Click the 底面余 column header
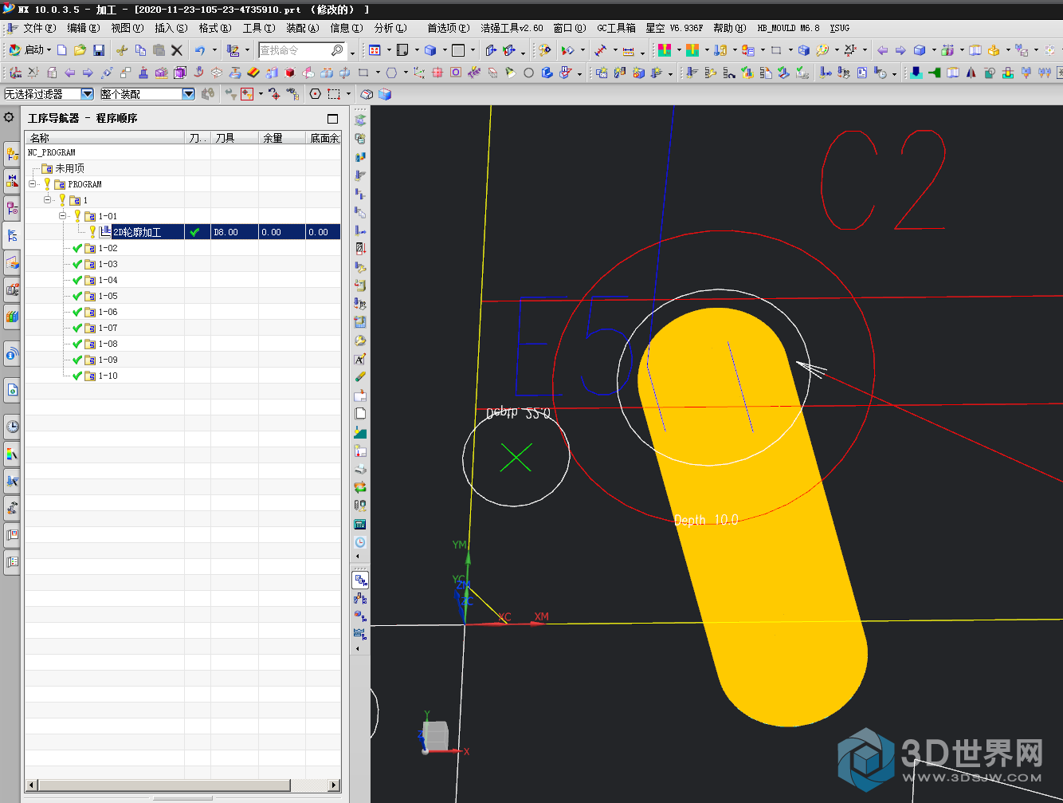This screenshot has width=1063, height=803. point(324,138)
